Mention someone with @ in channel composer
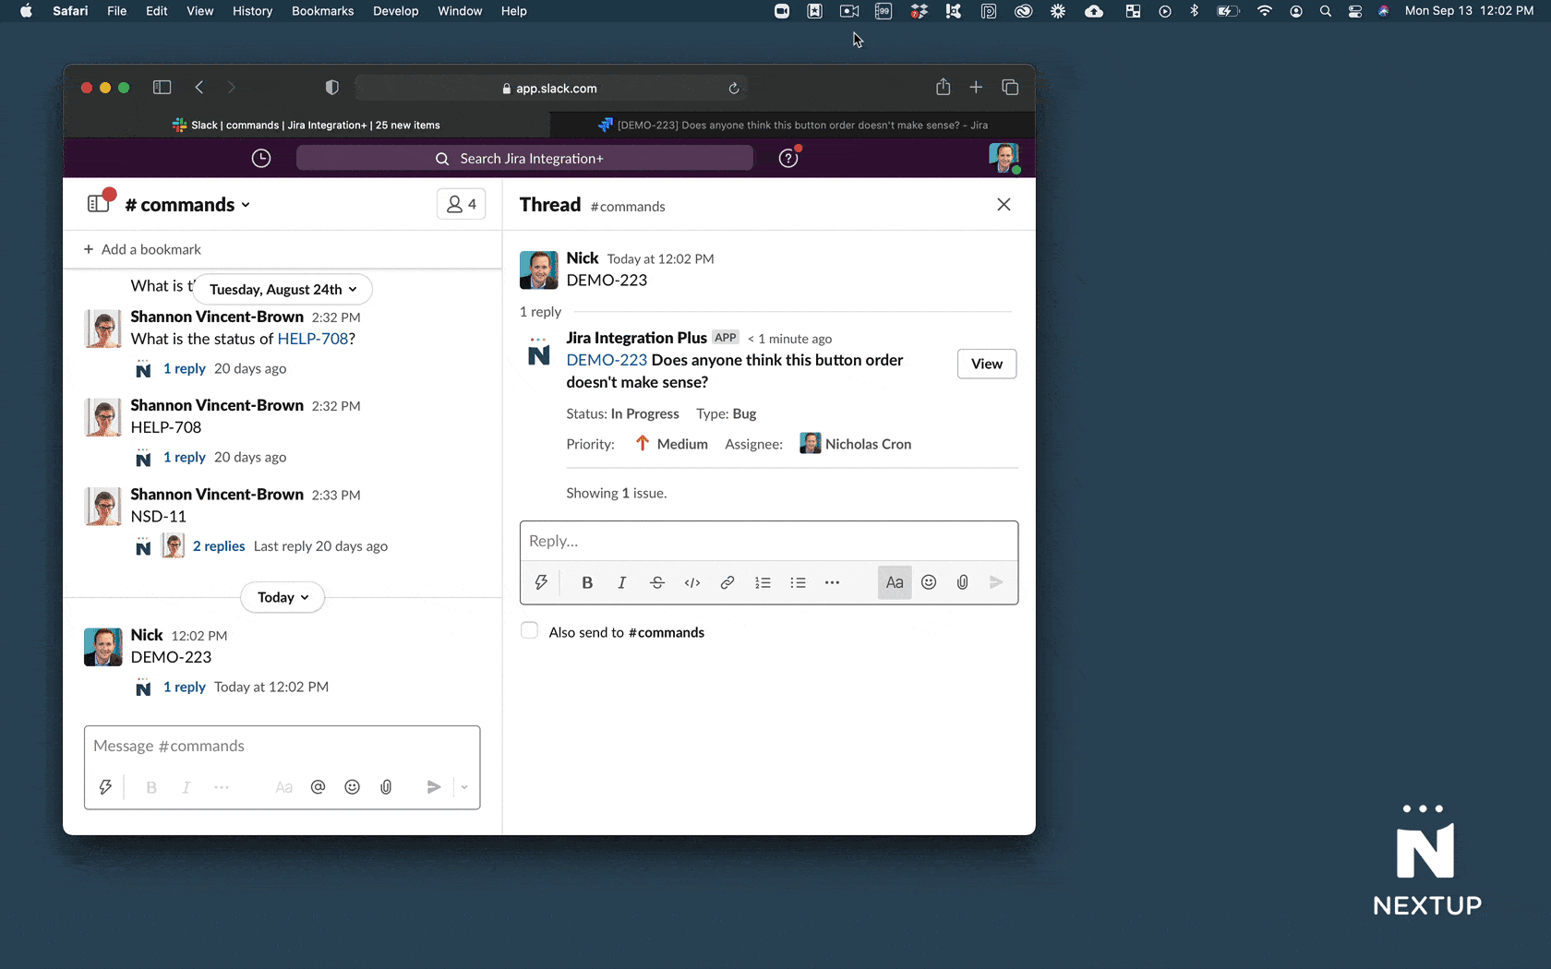1551x969 pixels. [x=318, y=787]
